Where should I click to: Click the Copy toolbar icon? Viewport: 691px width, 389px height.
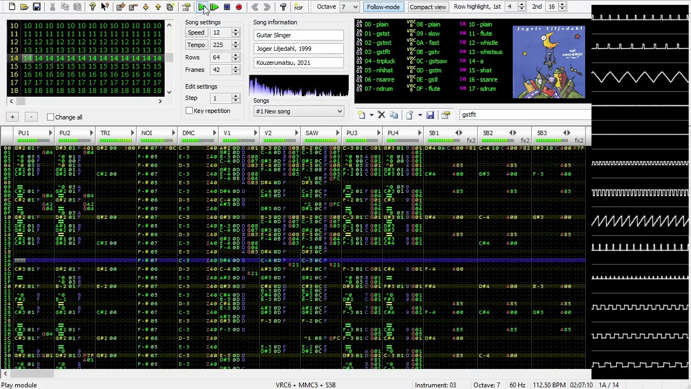65,7
